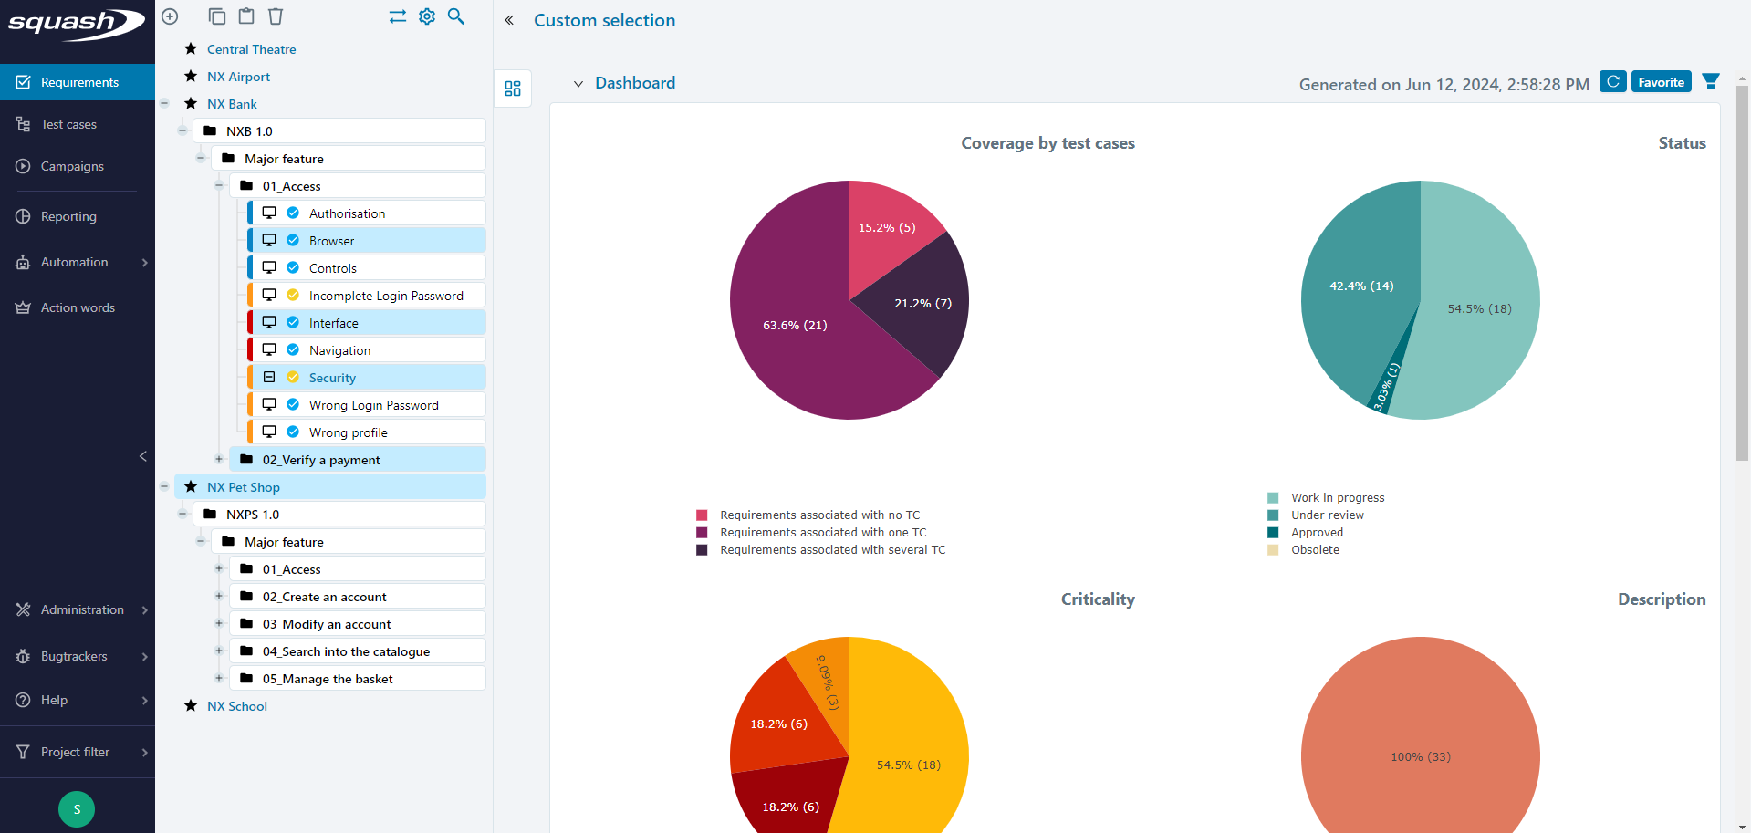This screenshot has width=1751, height=833.
Task: Open the Administration menu
Action: click(82, 609)
